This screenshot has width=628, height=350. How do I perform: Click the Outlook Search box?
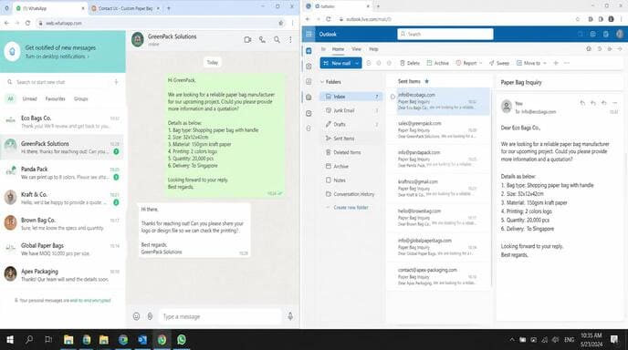pyautogui.click(x=445, y=34)
